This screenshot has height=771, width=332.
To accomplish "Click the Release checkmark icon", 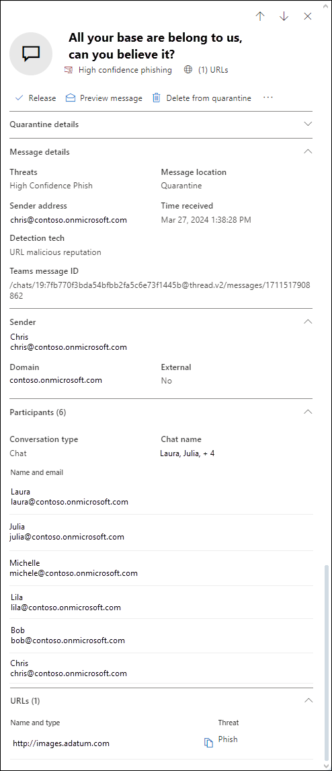I will click(x=19, y=98).
